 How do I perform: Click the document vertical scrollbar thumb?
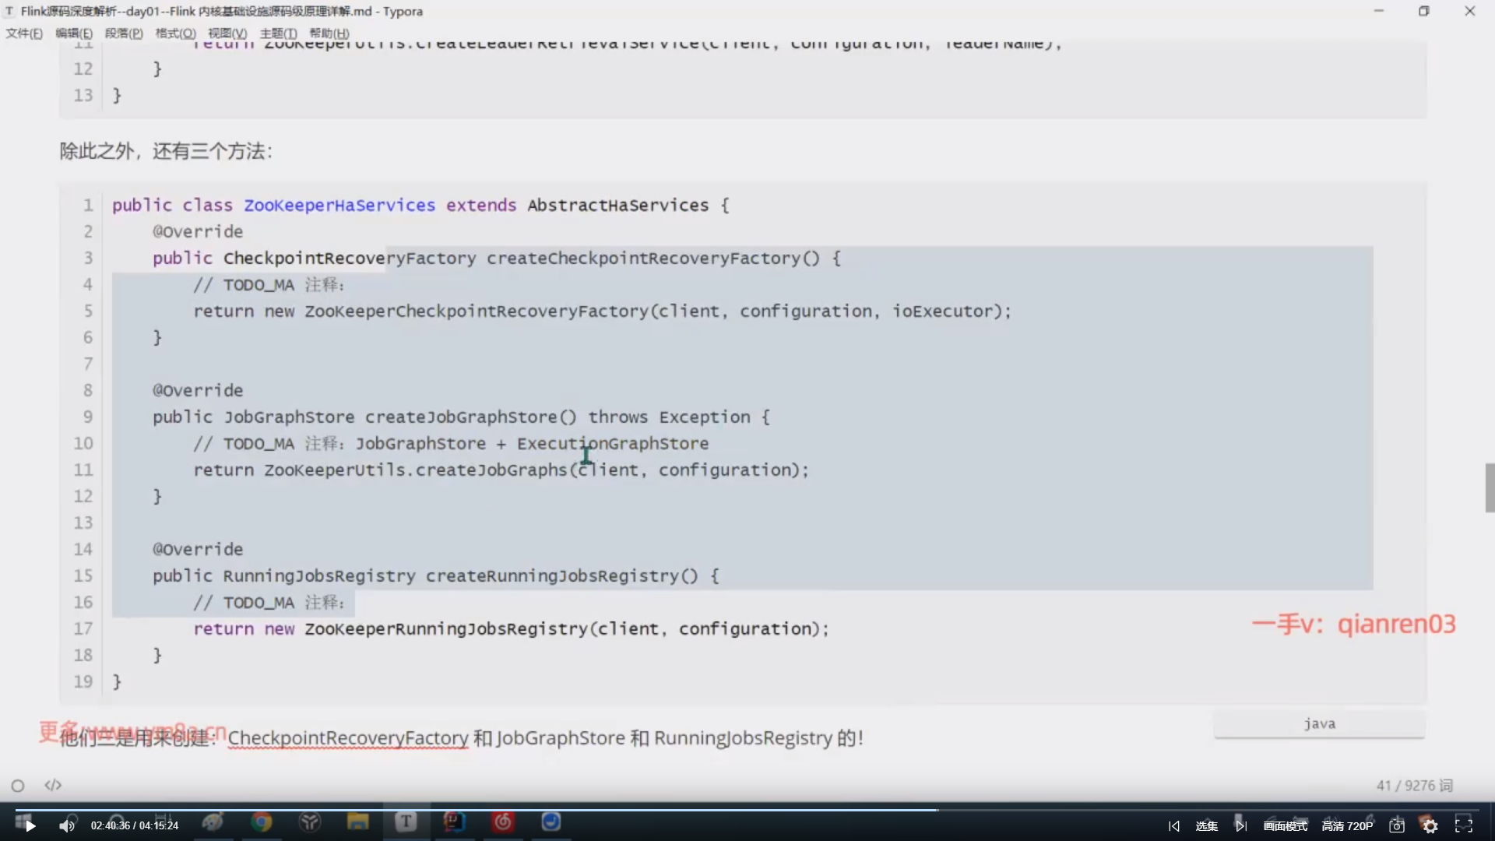pos(1490,487)
